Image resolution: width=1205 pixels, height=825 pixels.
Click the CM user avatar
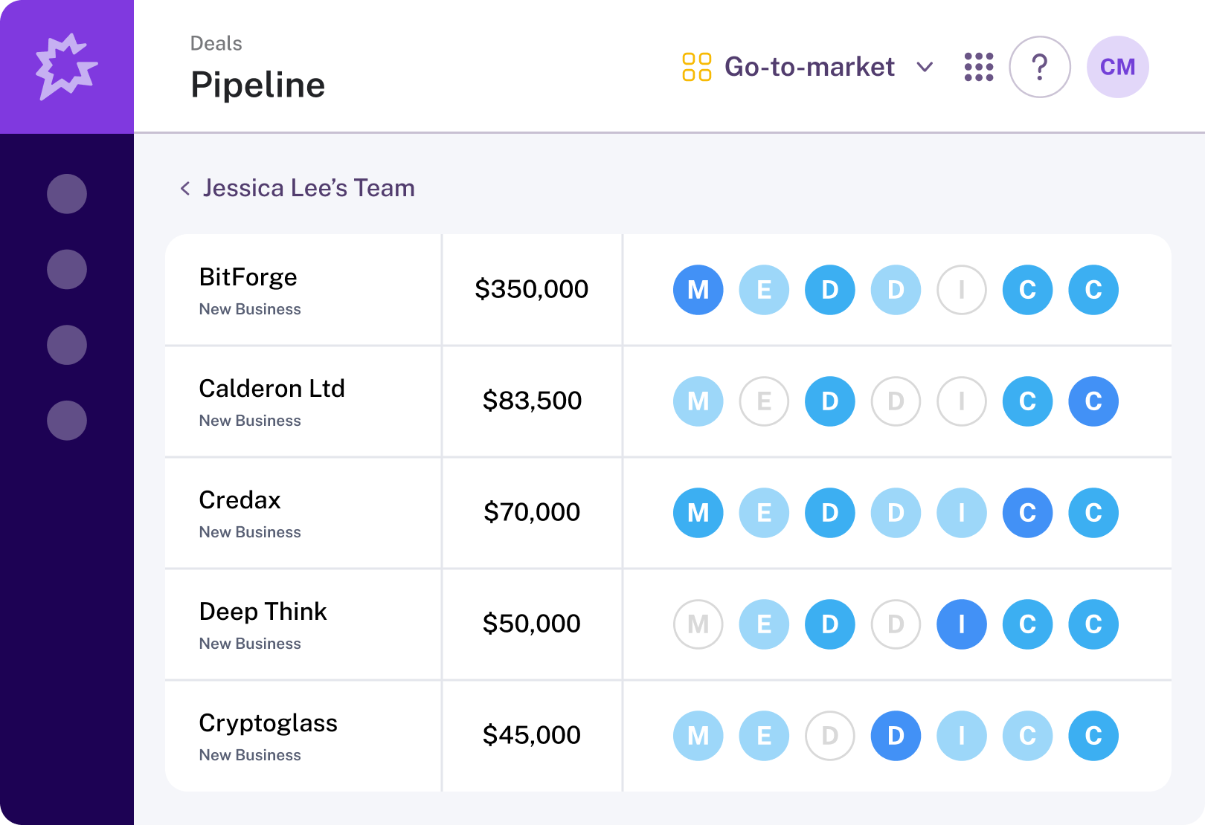coord(1117,67)
